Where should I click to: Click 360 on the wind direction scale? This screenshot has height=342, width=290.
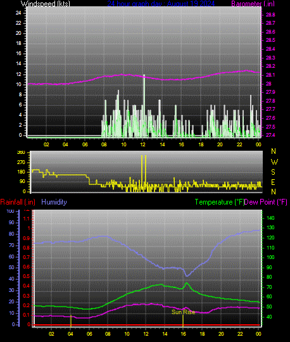click(21, 153)
